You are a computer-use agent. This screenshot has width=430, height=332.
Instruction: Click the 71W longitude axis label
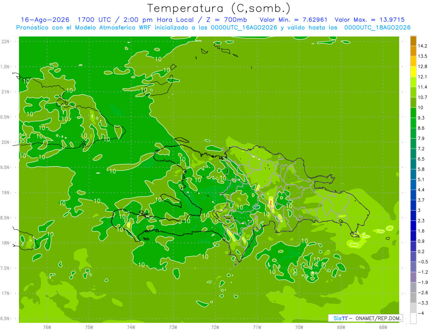pyautogui.click(x=257, y=327)
